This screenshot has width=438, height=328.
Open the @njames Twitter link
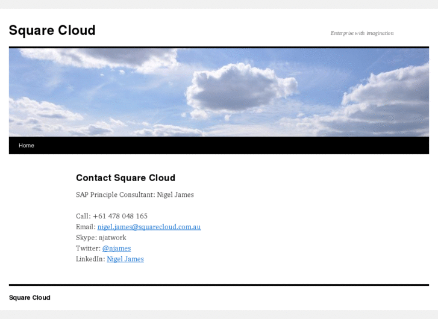click(116, 249)
